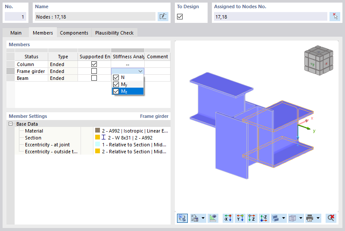Set view in -X direction
Image resolution: width=345 pixels, height=231 pixels.
pyautogui.click(x=228, y=218)
